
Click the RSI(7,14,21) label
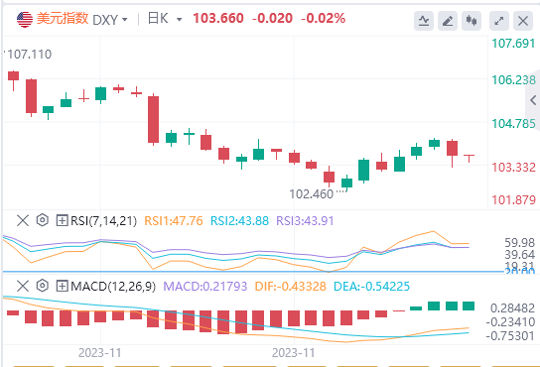click(x=103, y=220)
